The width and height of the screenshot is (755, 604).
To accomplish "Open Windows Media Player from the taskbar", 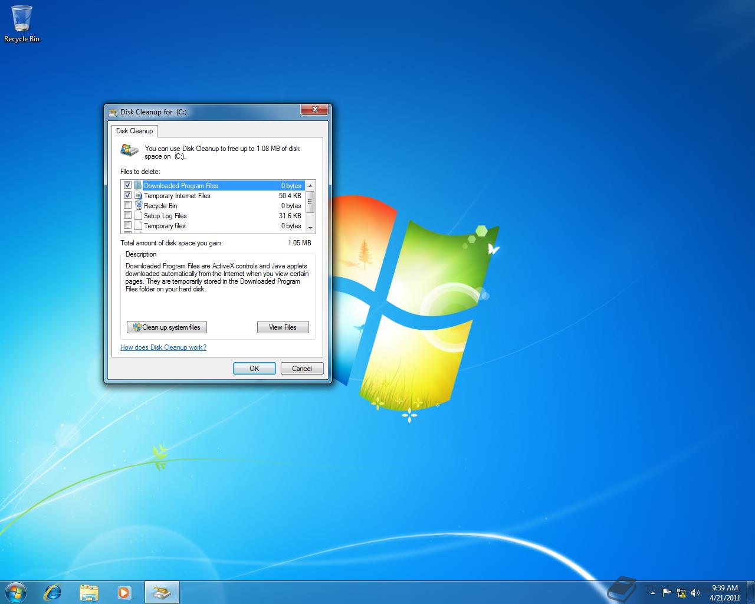I will pyautogui.click(x=124, y=592).
